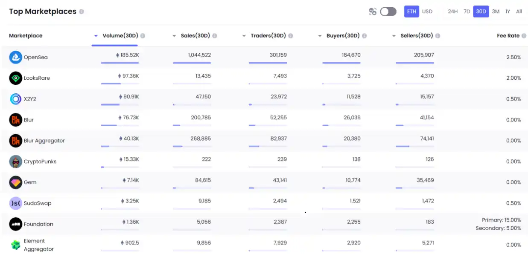Screen dimensions: 528x254
Task: Open the CryptoPunks marketplace name link
Action: click(40, 162)
